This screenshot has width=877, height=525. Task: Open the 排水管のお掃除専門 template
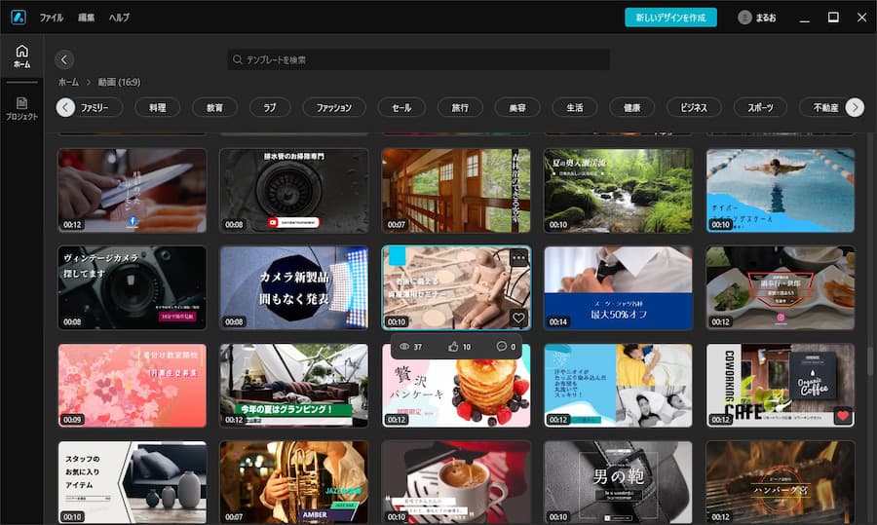(294, 190)
